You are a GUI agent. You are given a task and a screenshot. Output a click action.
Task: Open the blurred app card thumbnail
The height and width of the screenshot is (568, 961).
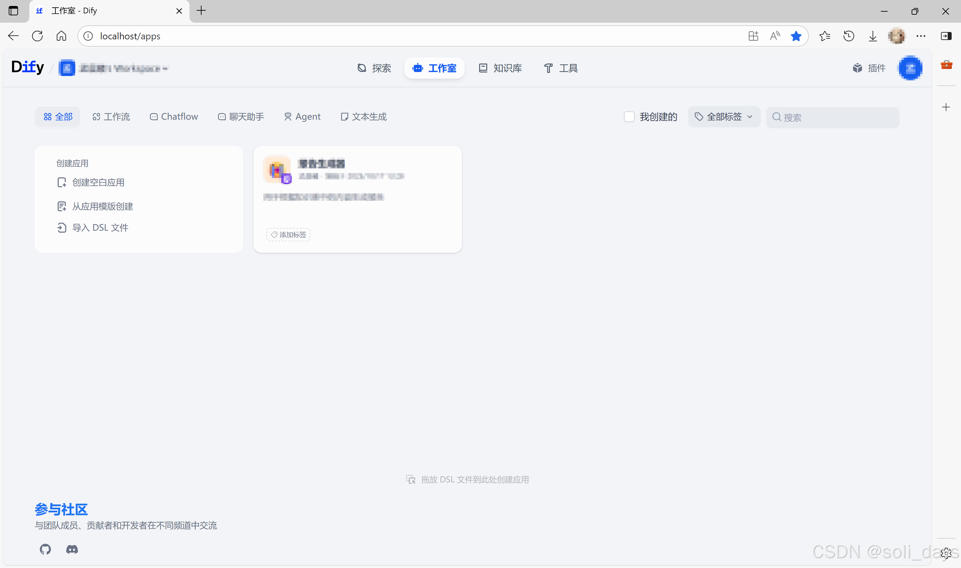(x=277, y=169)
